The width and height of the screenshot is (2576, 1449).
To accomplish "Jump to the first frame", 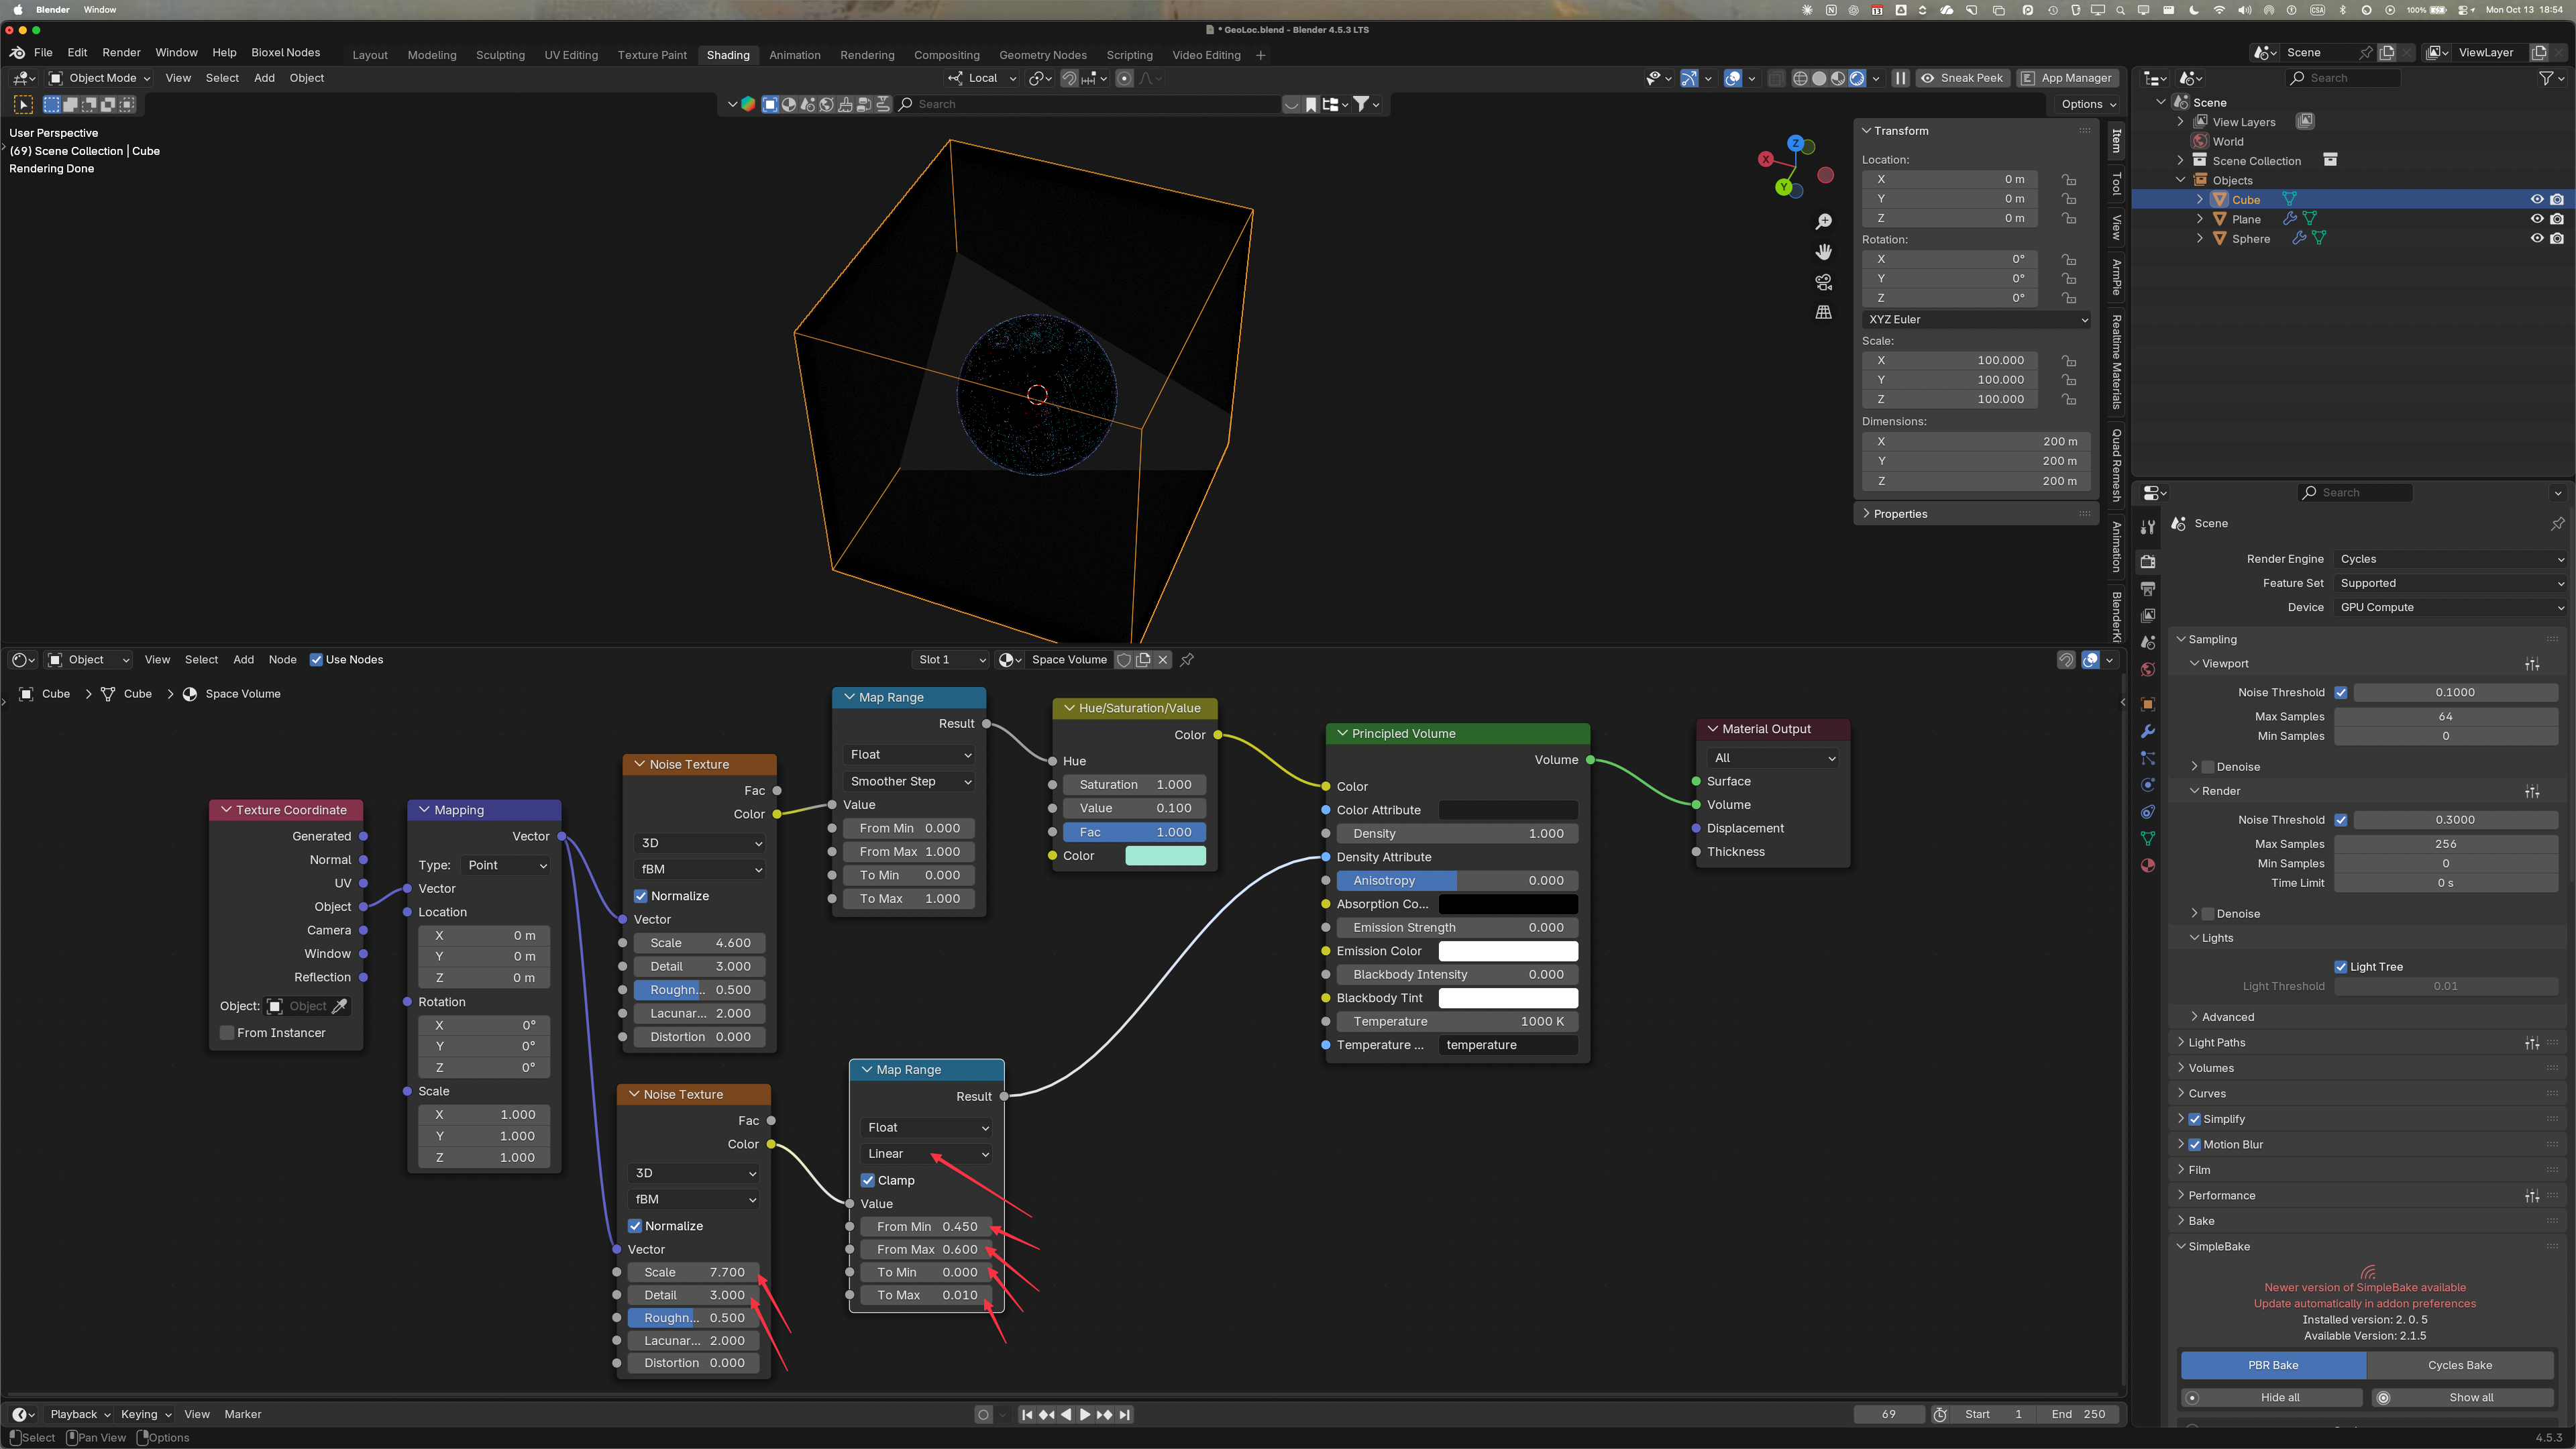I will [1027, 1414].
